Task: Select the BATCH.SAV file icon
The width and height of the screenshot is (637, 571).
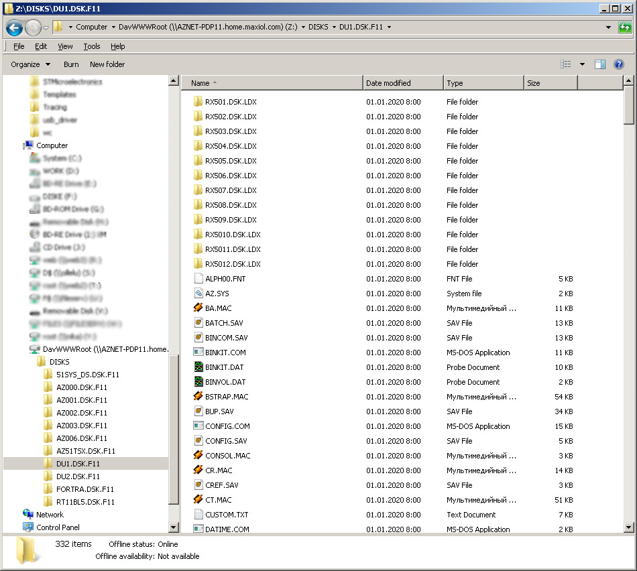Action: (x=198, y=323)
